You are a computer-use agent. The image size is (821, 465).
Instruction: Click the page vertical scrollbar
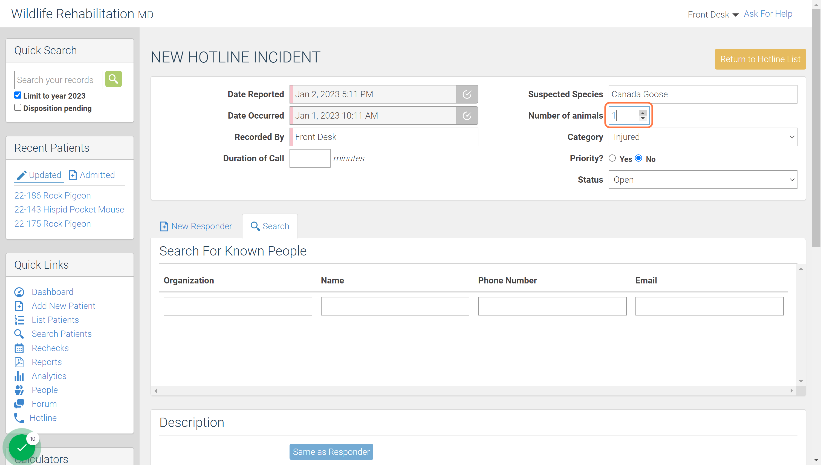point(816,128)
